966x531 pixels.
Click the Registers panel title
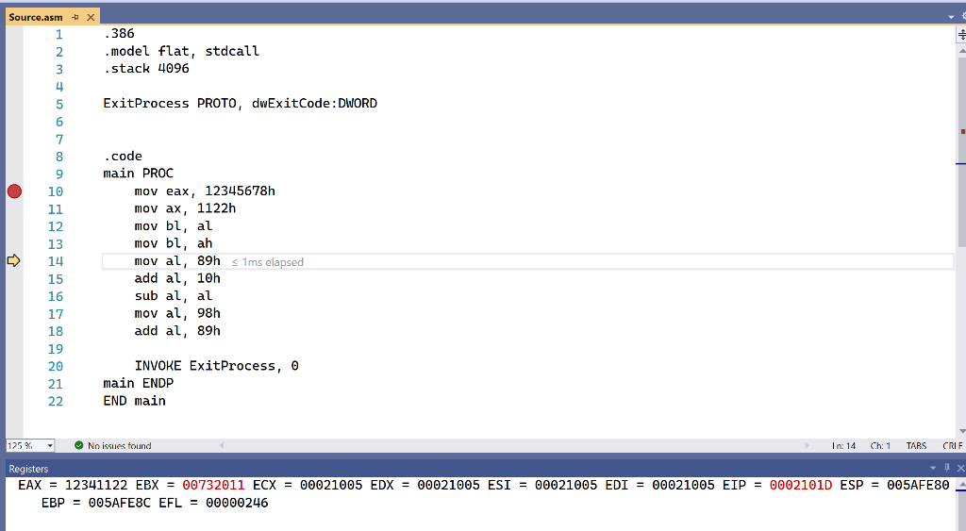28,469
